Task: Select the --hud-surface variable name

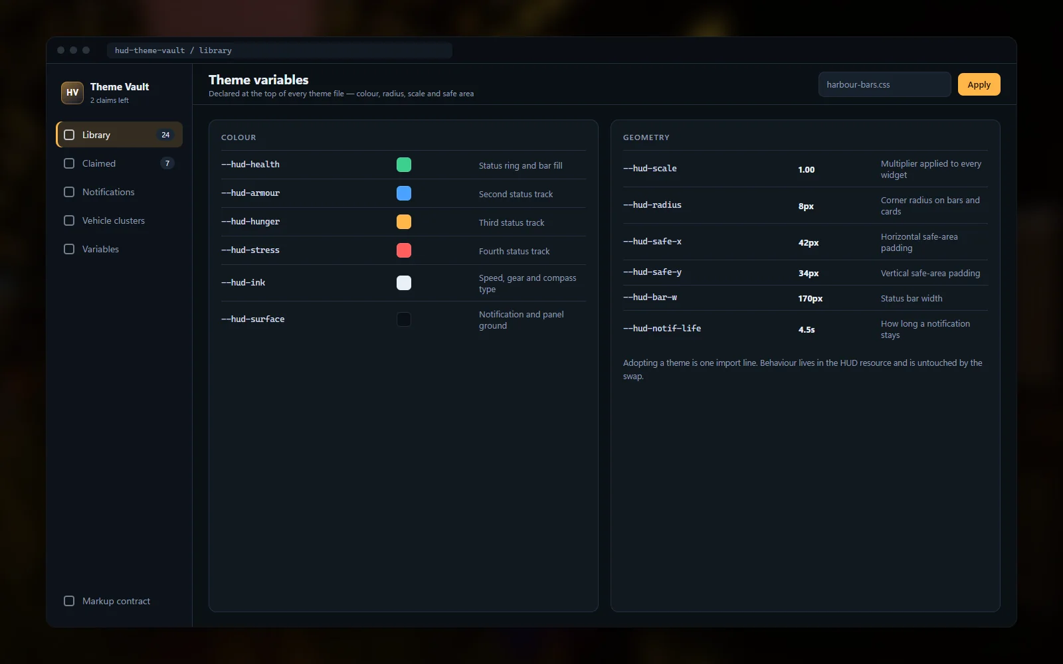Action: pyautogui.click(x=253, y=319)
